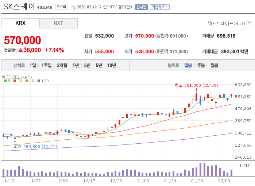Click the 최저 263,500 (11/21) chart marker
The width and height of the screenshot is (255, 186).
click(x=36, y=147)
